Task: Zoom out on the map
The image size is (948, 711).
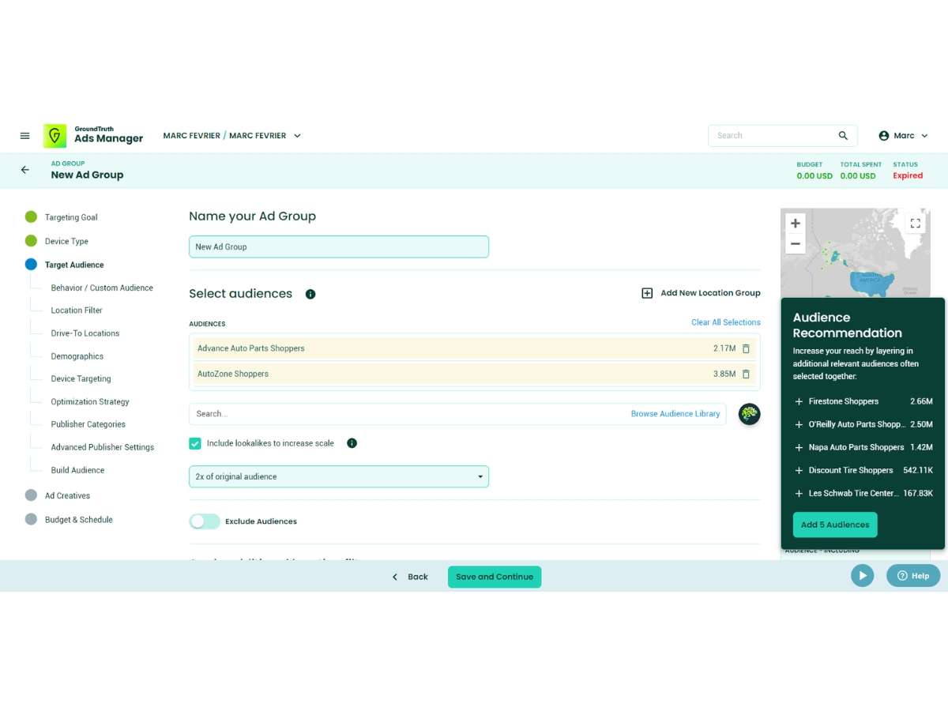Action: point(796,243)
